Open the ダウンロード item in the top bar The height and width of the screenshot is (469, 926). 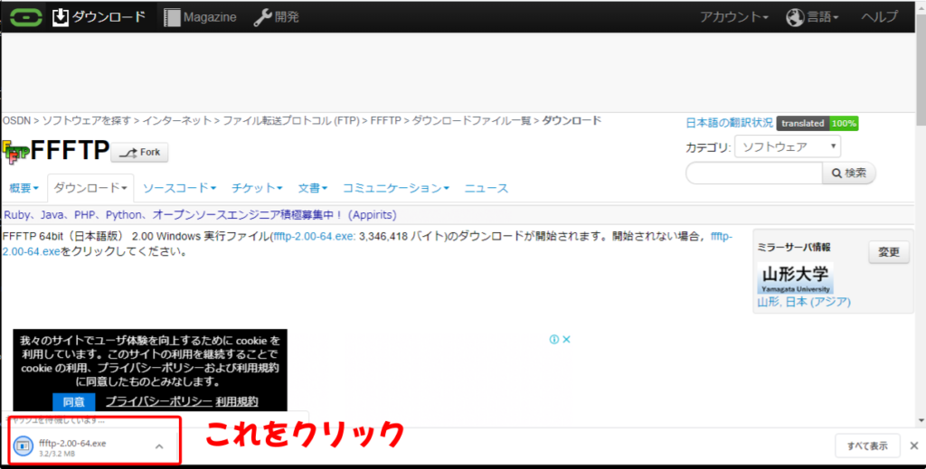pyautogui.click(x=99, y=17)
